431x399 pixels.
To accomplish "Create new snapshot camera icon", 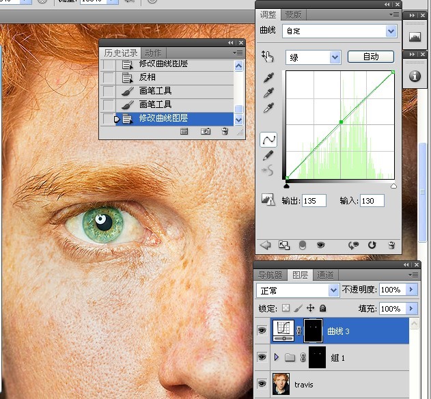I will tap(206, 131).
